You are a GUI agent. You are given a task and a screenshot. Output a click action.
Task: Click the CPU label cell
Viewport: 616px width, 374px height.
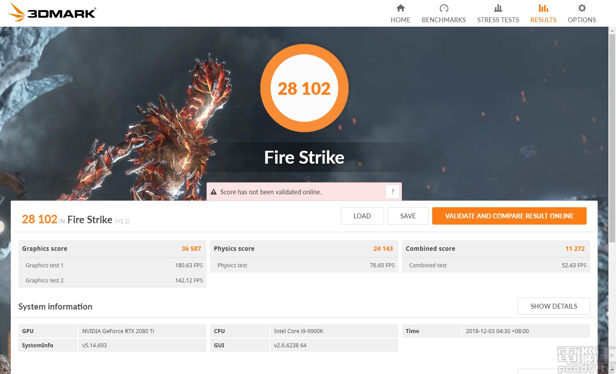[239, 331]
